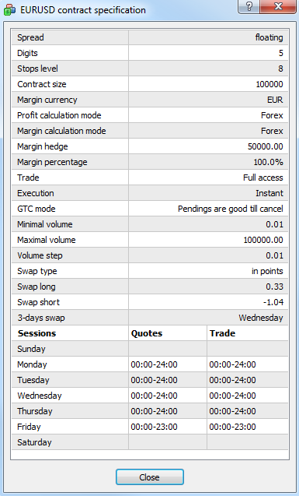Viewport: 299px width, 496px height.
Task: Select Friday trade session 00:00-23:00
Action: click(233, 427)
